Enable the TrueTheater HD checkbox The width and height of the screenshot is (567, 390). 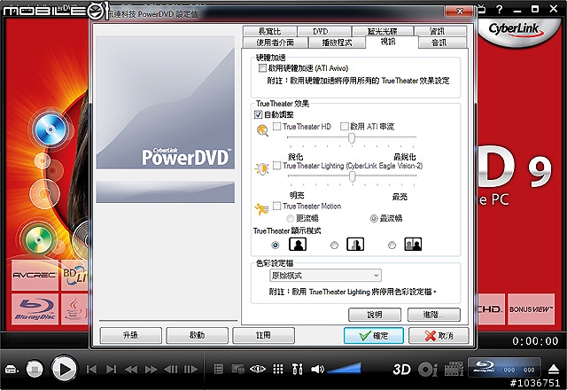pos(277,126)
